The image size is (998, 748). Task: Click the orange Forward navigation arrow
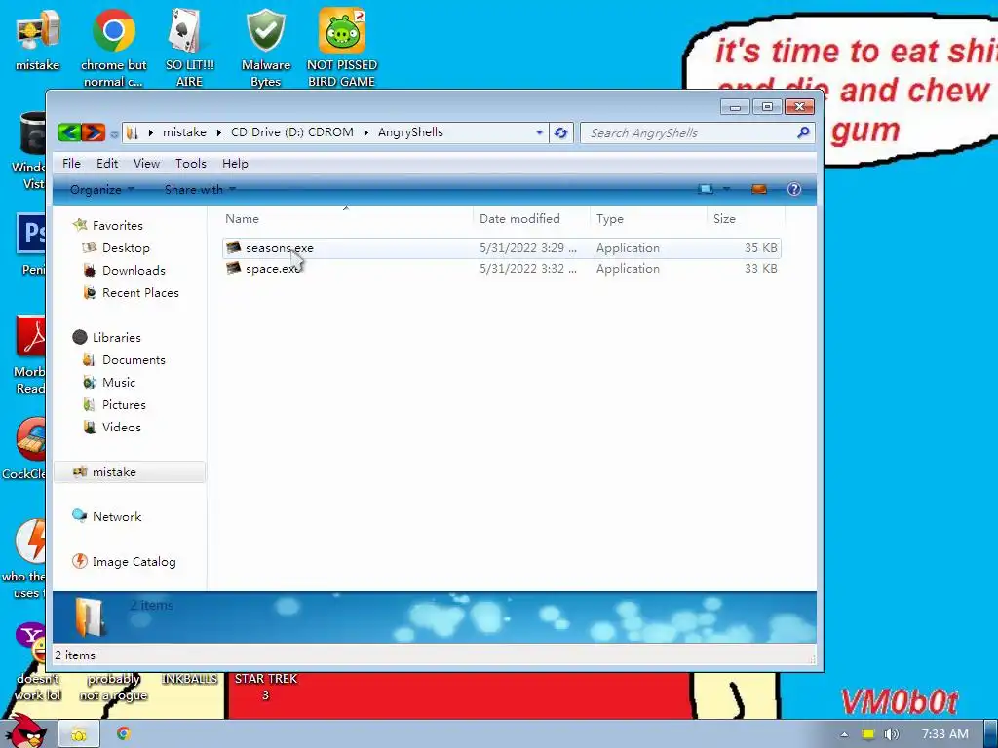[x=94, y=132]
